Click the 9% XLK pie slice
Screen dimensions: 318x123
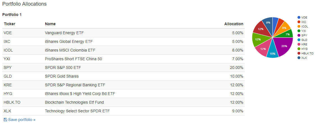click(x=268, y=23)
